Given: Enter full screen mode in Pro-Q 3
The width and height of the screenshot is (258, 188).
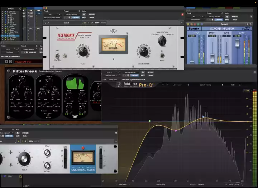Looking at the screenshot, I should [240, 85].
